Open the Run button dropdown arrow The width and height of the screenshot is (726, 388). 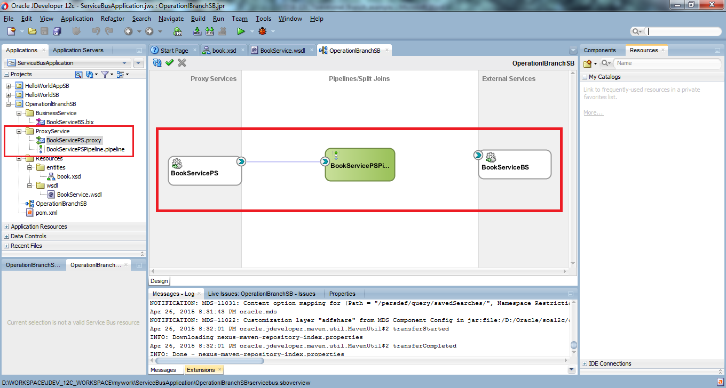pos(251,31)
